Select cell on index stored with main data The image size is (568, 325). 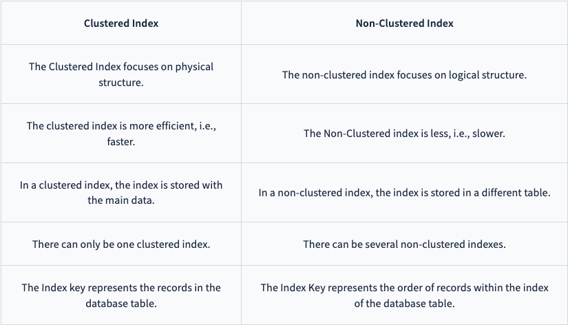(x=121, y=192)
